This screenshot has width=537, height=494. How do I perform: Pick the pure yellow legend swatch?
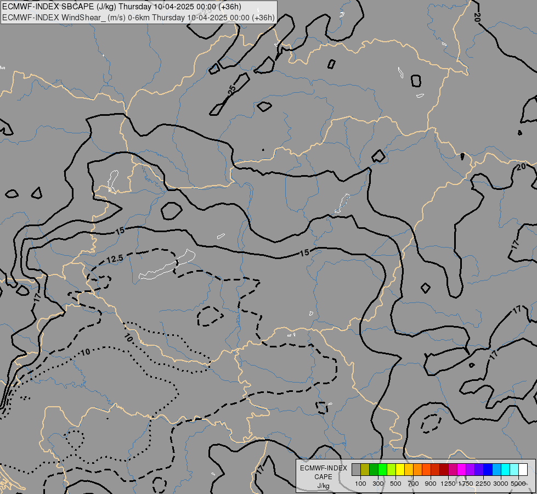(400, 469)
